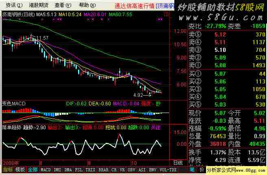Click the 总量 76453 value

pyautogui.click(x=218, y=136)
